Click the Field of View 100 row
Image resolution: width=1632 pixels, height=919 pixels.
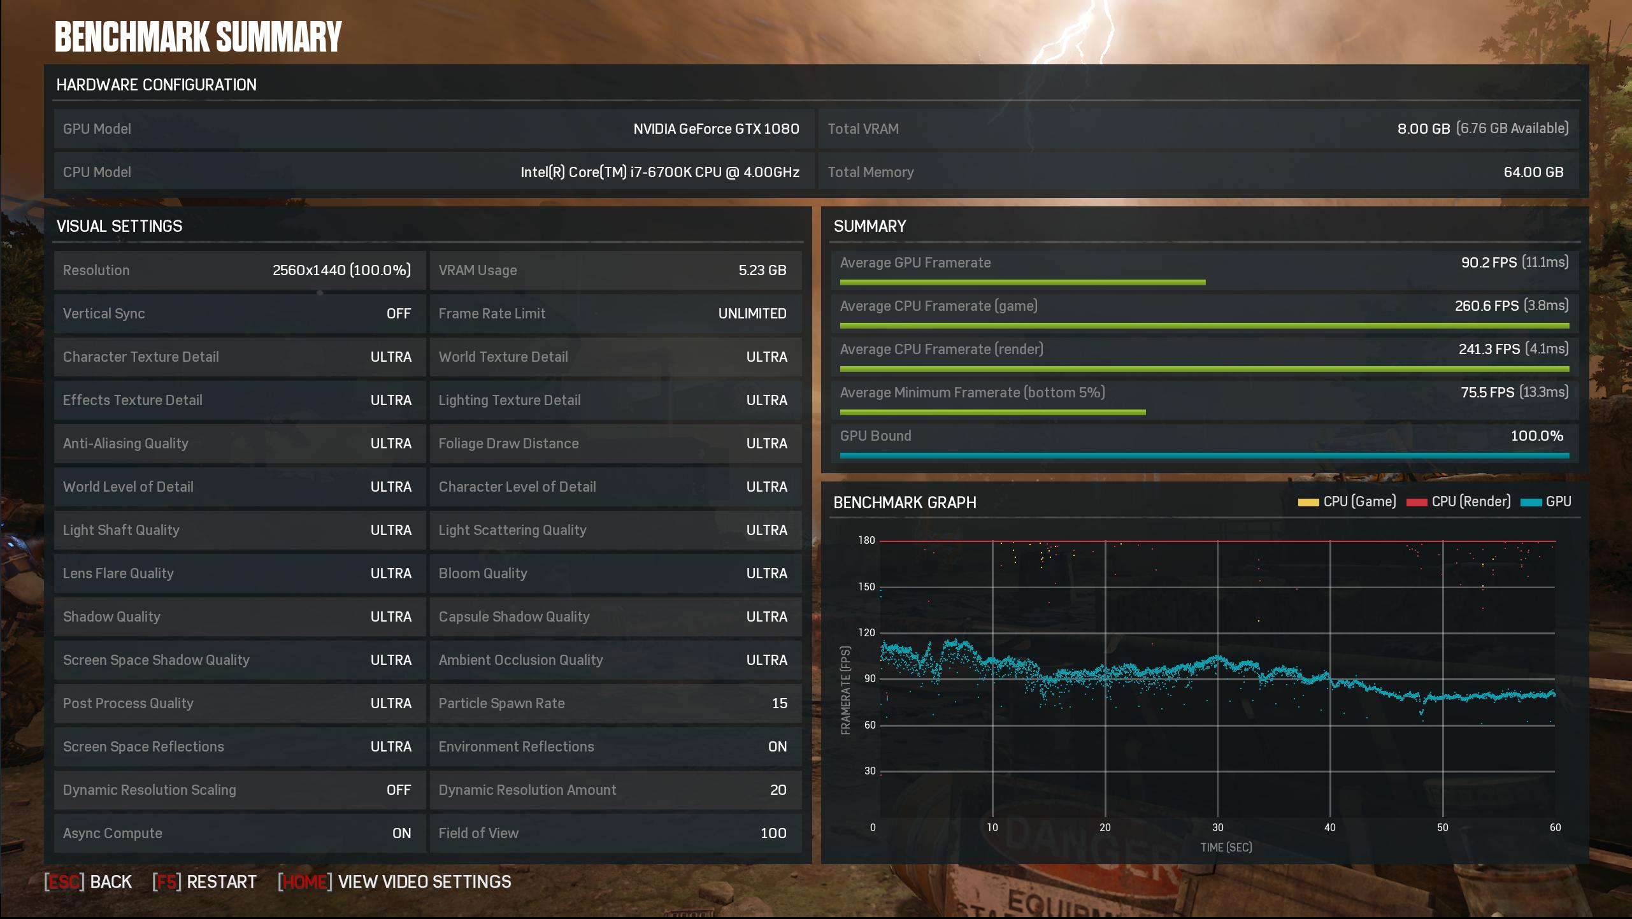point(615,833)
